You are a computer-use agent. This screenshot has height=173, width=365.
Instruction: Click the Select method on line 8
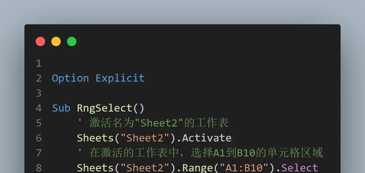299,167
